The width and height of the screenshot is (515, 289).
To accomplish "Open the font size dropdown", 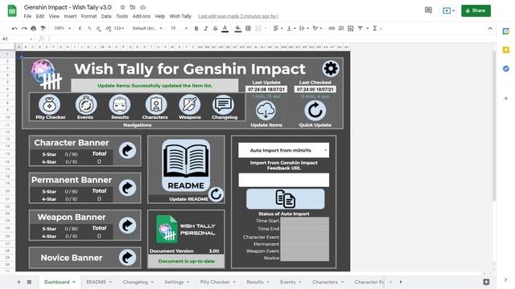I will 179,29.
